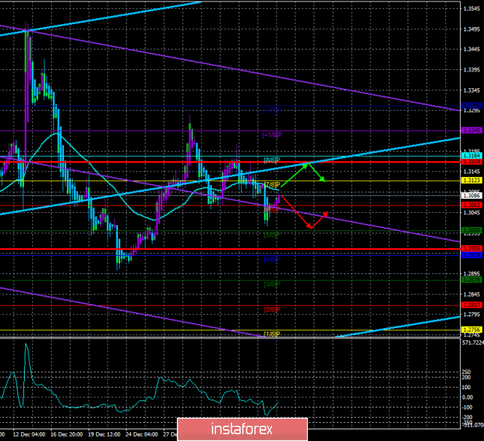
Task: Select the red 1.3062 price tag
Action: tap(472, 205)
